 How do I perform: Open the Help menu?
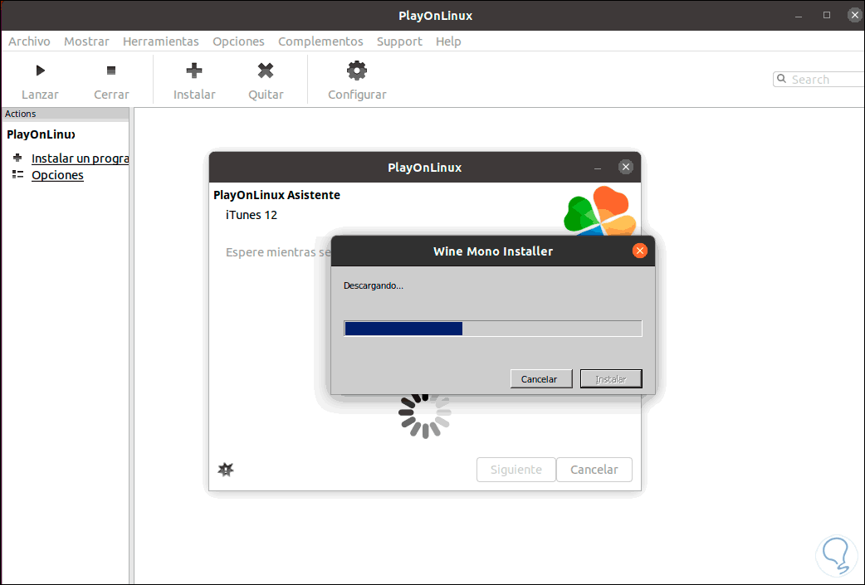click(x=448, y=41)
